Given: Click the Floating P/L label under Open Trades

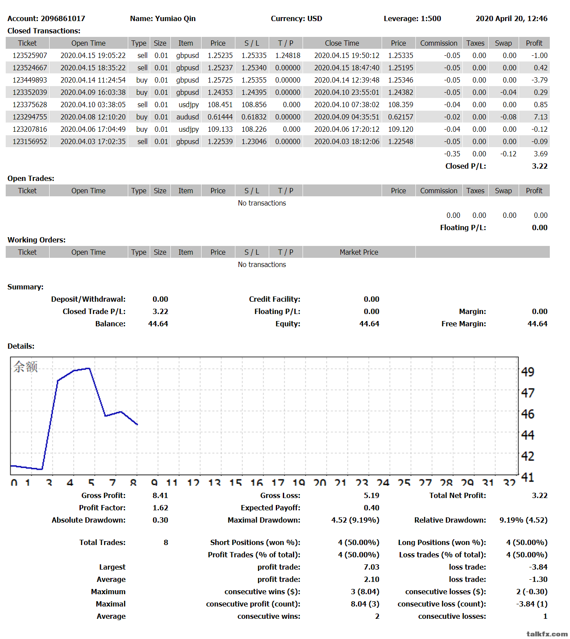Looking at the screenshot, I should [463, 227].
